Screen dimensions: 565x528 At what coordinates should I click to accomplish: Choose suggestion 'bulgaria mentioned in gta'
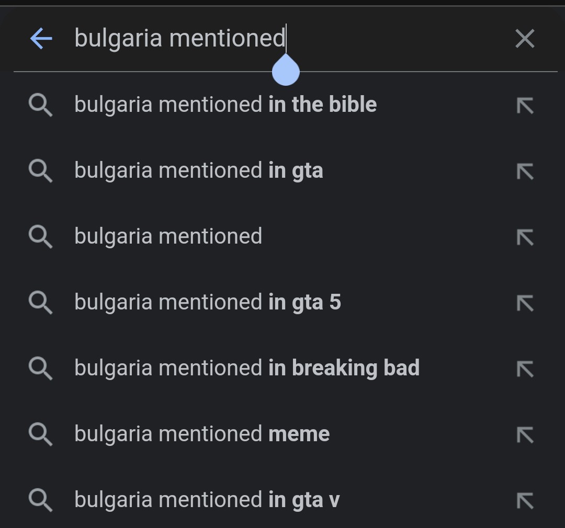199,170
